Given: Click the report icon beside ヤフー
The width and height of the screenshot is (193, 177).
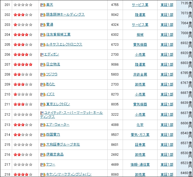Looking at the screenshot, I should [43, 165].
